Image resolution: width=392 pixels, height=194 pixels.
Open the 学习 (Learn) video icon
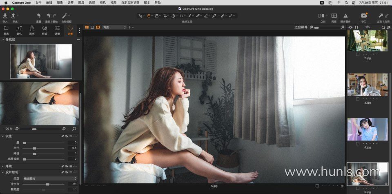364,16
